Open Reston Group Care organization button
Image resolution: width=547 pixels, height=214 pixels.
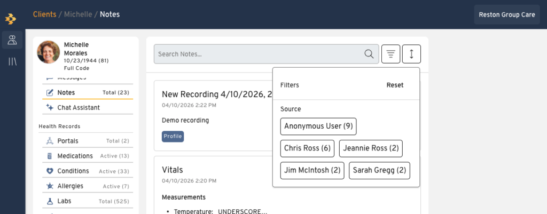(507, 15)
